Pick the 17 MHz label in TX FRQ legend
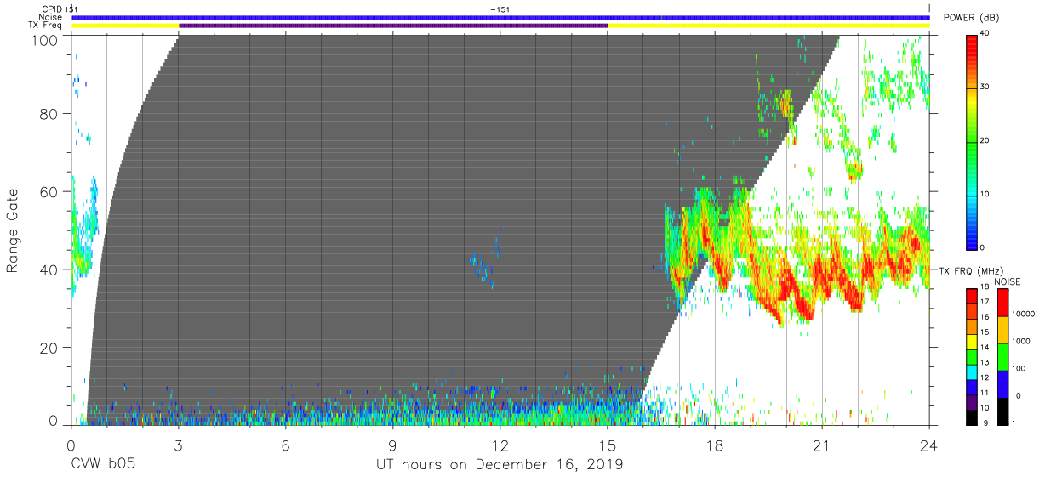 pos(985,302)
